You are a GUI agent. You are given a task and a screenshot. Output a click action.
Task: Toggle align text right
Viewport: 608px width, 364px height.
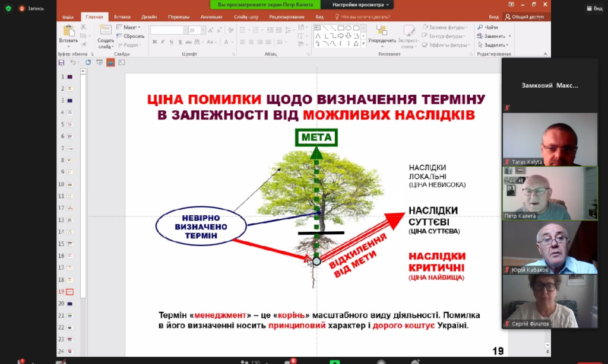[x=259, y=42]
